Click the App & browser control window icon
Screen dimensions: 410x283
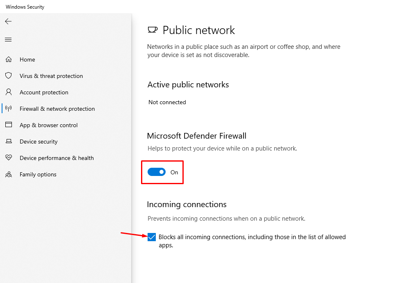[9, 125]
